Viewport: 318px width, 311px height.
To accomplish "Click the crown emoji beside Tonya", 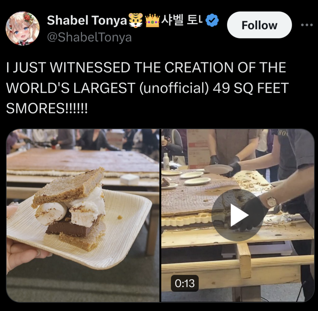I will (x=153, y=21).
